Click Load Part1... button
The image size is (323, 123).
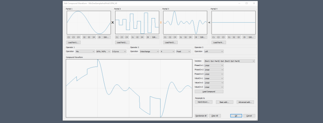tap(73, 42)
